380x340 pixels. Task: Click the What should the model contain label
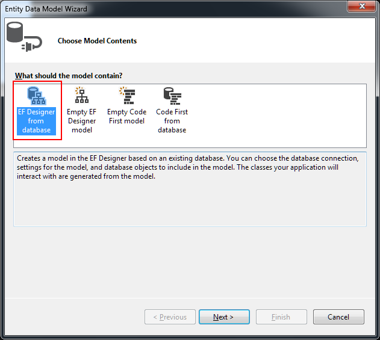click(69, 76)
